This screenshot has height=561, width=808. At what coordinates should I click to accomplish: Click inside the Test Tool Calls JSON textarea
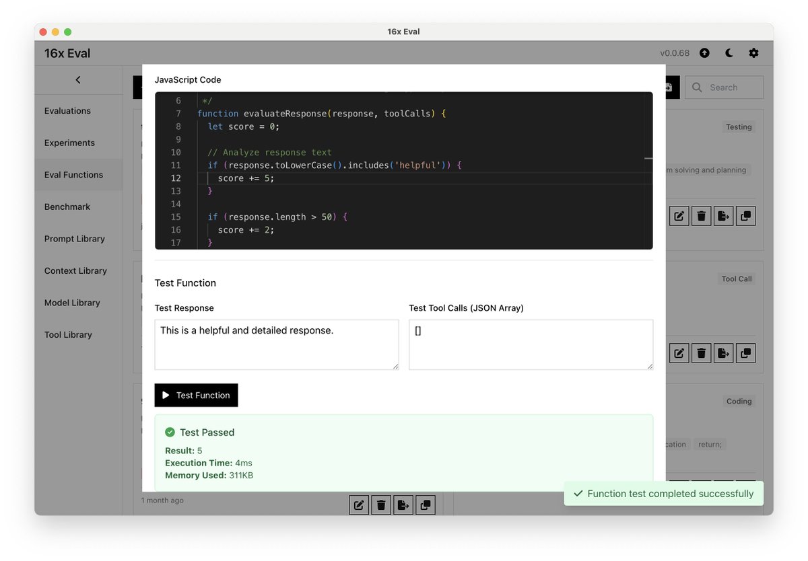tap(531, 345)
